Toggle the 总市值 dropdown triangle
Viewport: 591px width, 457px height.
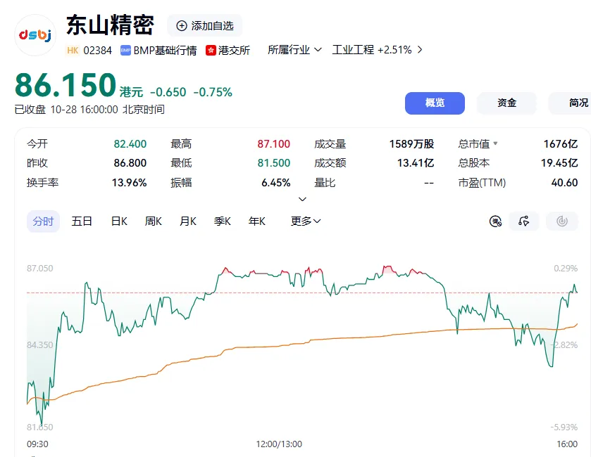495,143
